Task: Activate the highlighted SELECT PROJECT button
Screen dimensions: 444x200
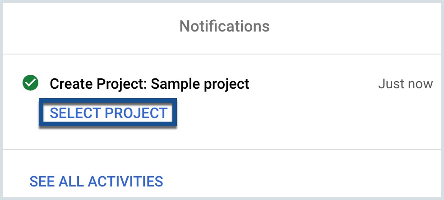Action: point(108,113)
